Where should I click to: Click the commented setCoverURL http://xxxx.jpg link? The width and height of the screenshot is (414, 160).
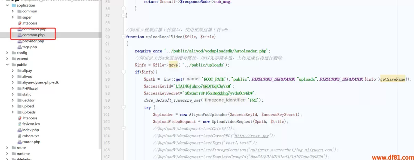[x=253, y=136]
